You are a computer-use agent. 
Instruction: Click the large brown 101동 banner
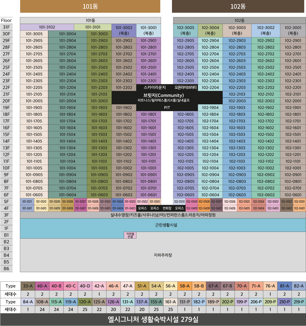pos(90,6)
